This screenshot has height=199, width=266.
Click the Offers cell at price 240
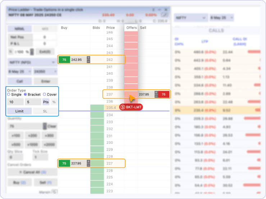pyautogui.click(x=131, y=73)
